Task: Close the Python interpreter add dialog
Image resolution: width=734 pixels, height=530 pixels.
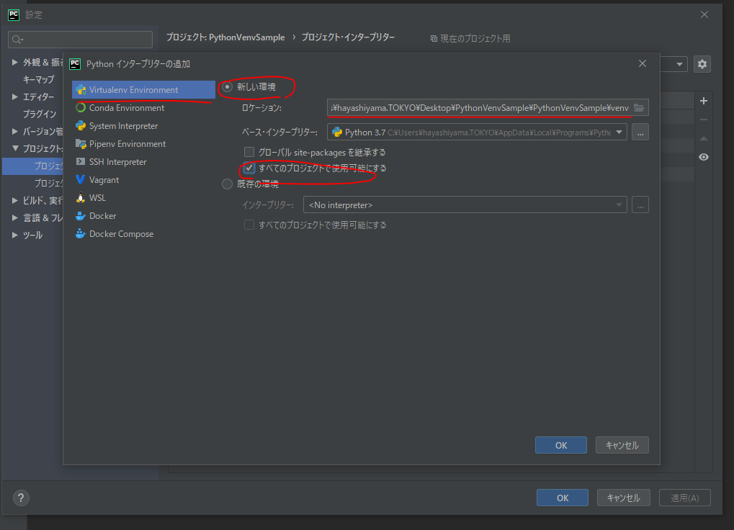Action: tap(643, 63)
